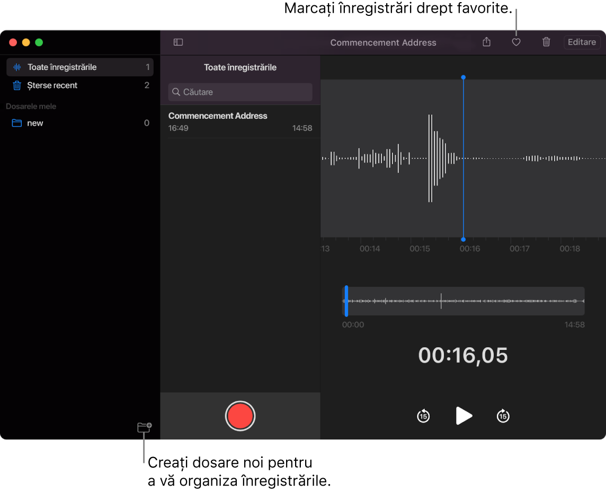Toggle the sidebar visibility
606x492 pixels.
[178, 42]
